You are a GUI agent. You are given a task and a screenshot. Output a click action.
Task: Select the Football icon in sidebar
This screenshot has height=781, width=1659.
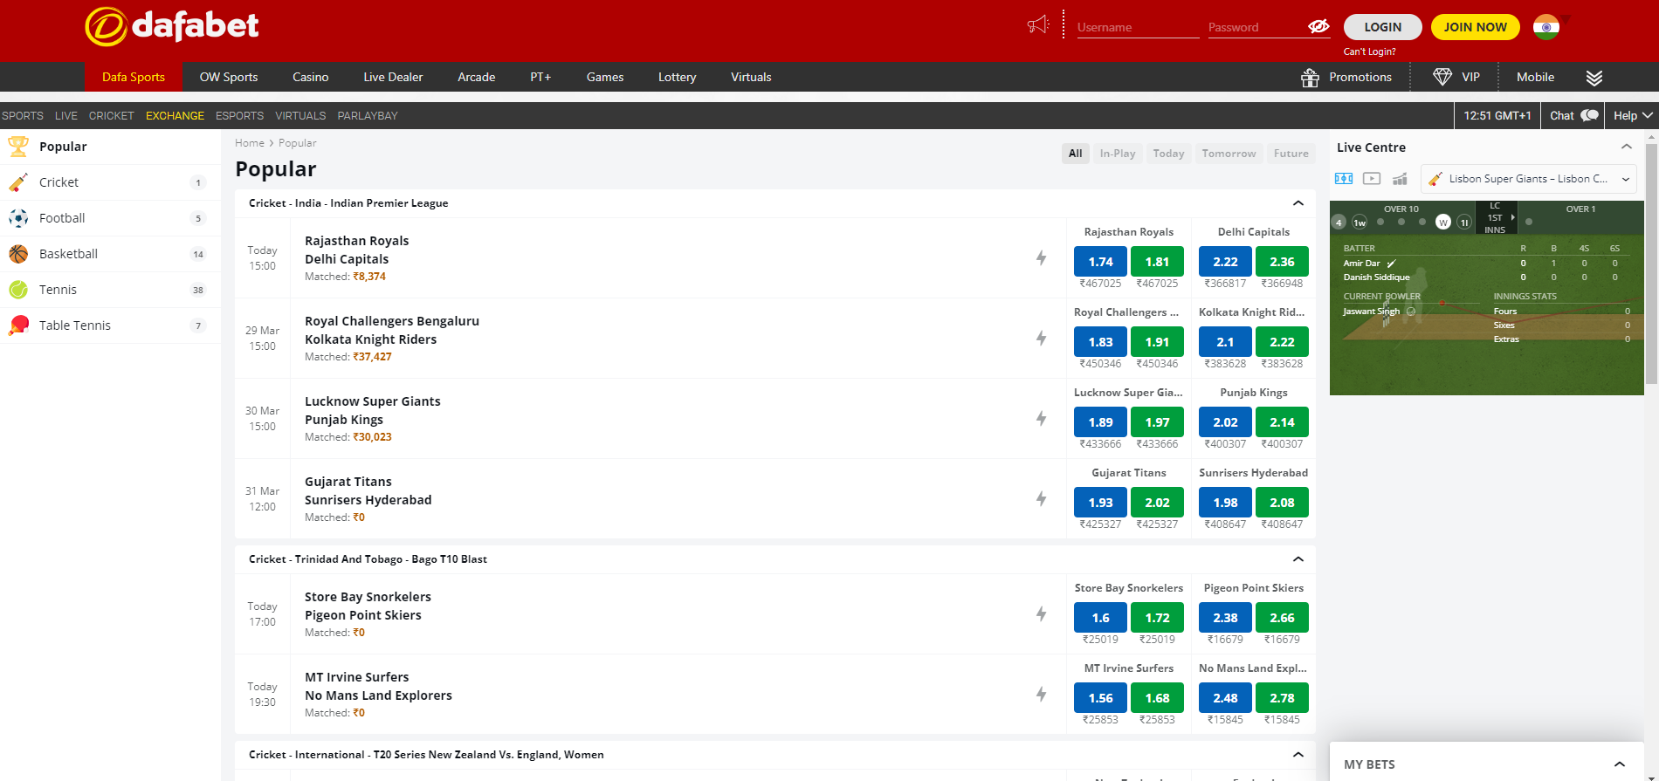pos(18,218)
